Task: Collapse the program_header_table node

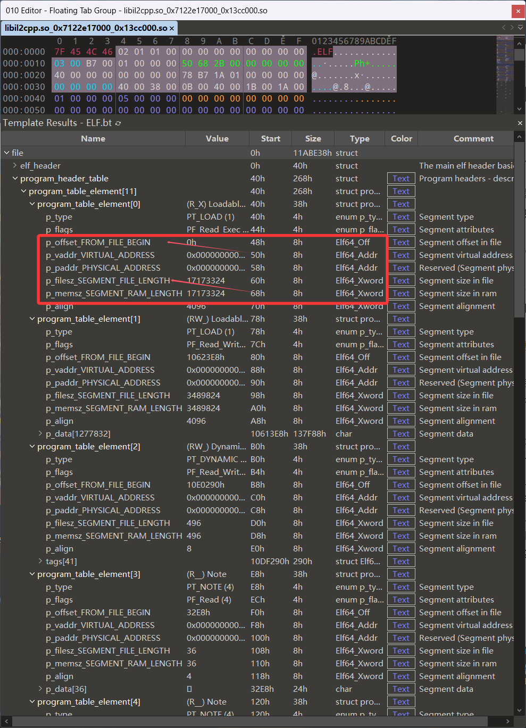Action: coord(15,178)
